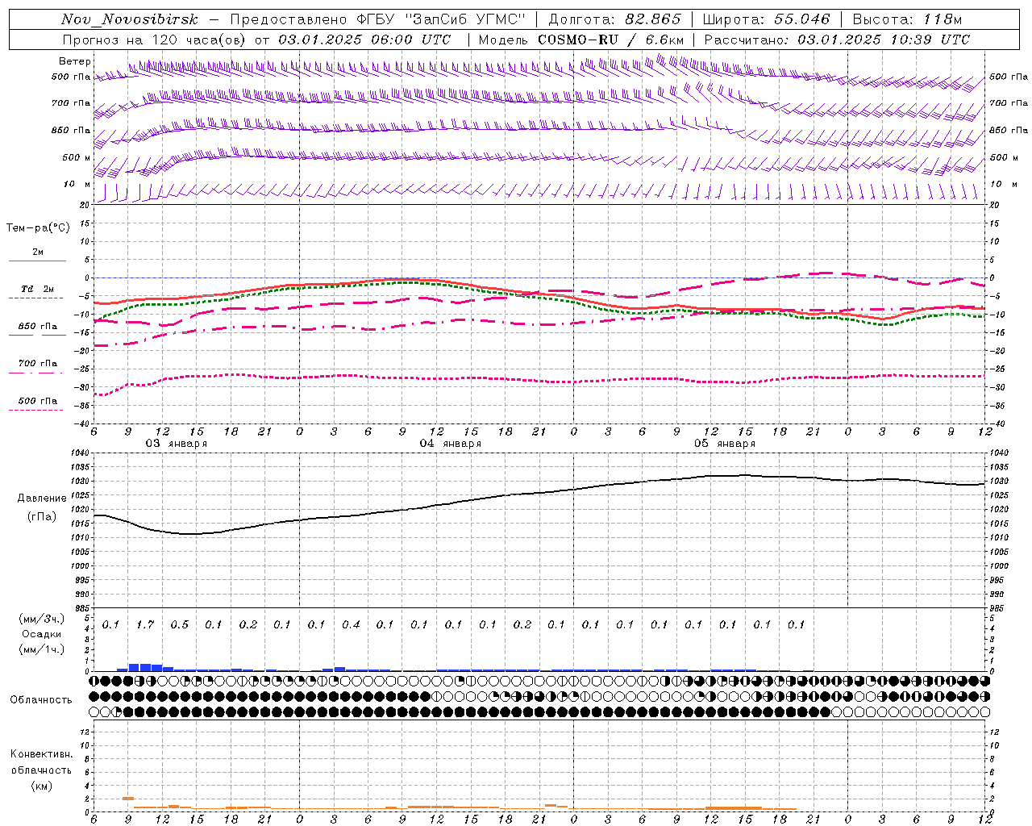Click the forecast start 03.01.2025 06:00 UTC
The height and width of the screenshot is (826, 1032).
364,40
